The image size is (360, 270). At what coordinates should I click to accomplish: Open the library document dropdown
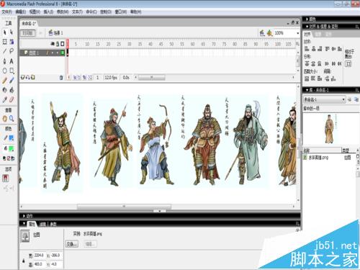tap(325, 99)
